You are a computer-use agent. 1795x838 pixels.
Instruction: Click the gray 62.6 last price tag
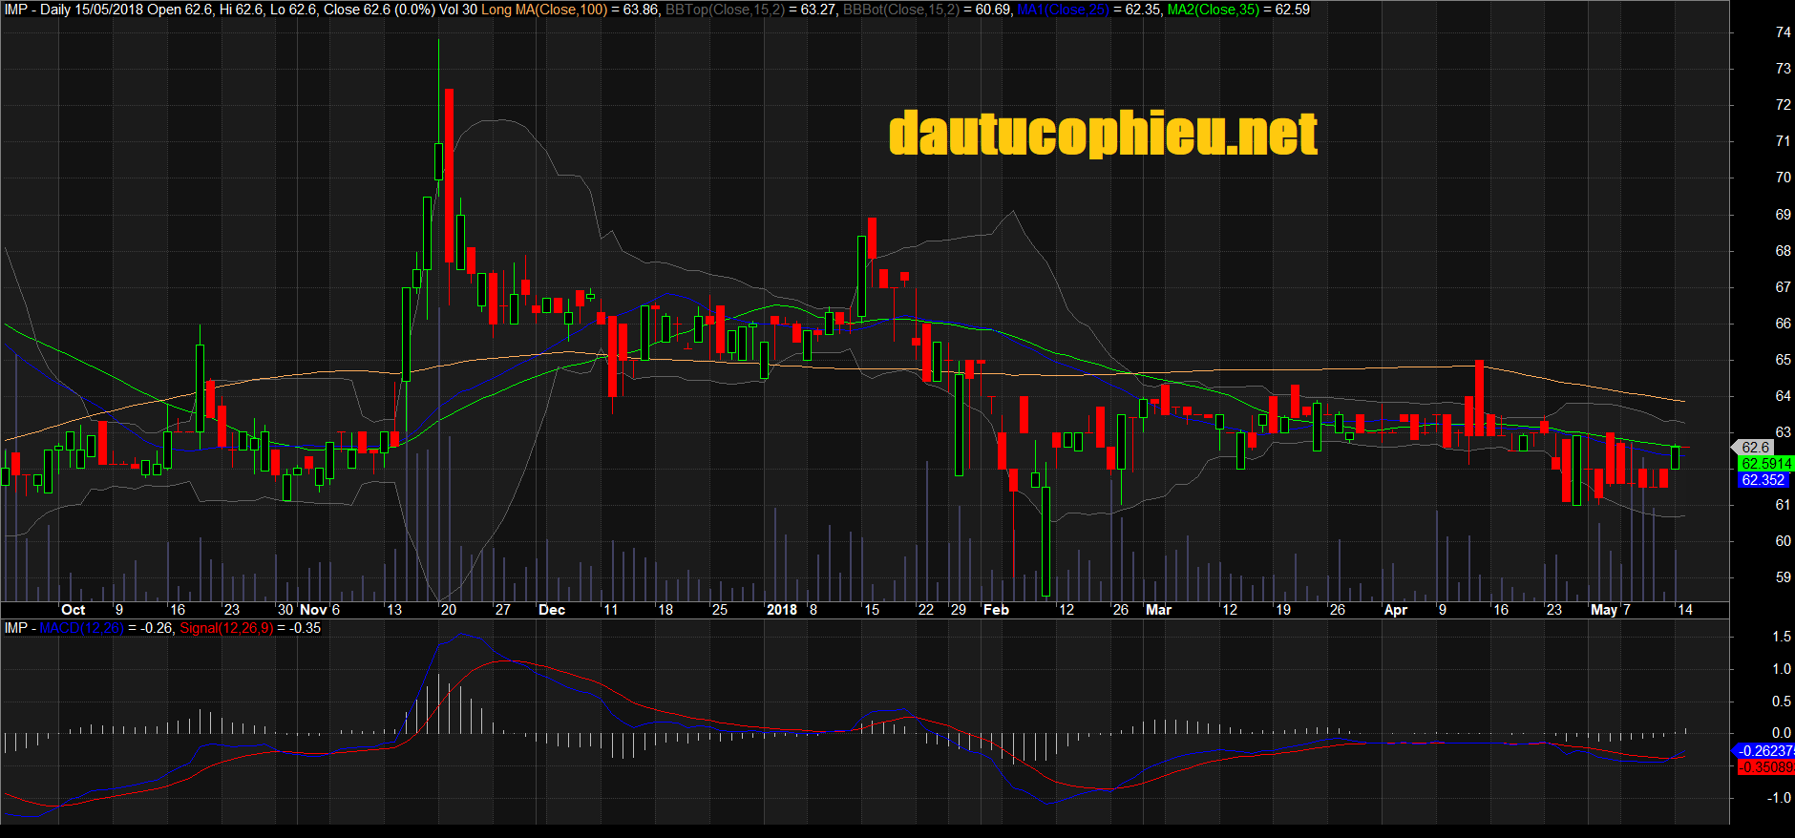tap(1755, 447)
